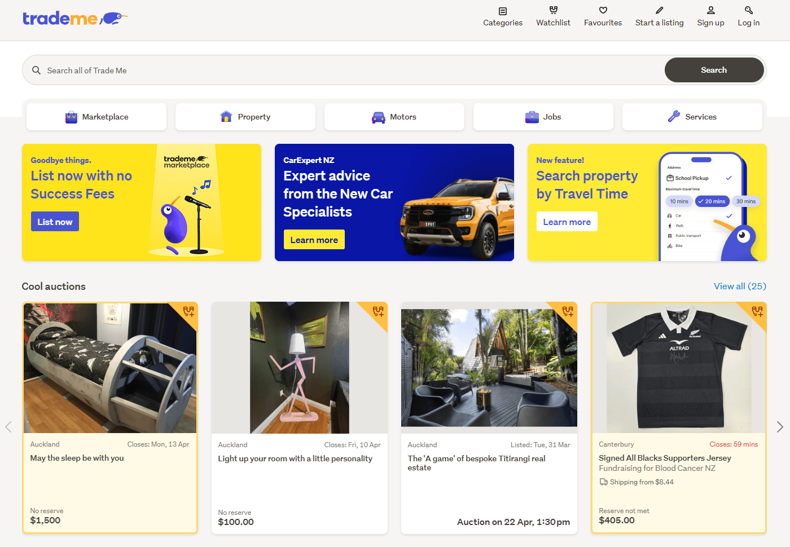Open the Watchlist icon
Viewport: 790px width, 547px height.
coord(553,10)
